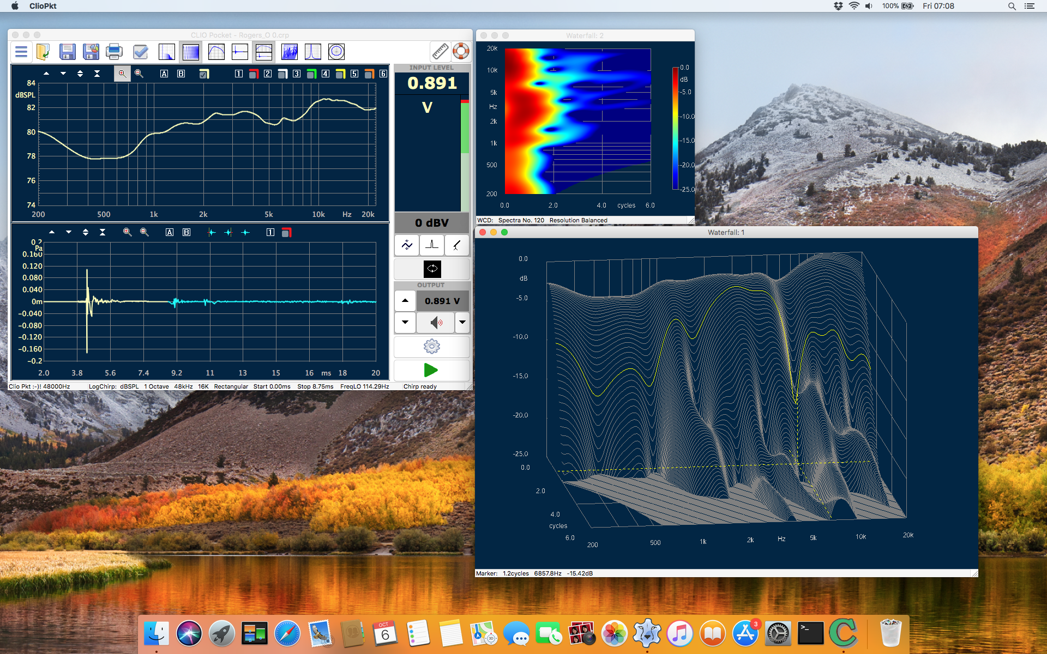The width and height of the screenshot is (1047, 654).
Task: Click the loop mode button
Action: tap(432, 269)
